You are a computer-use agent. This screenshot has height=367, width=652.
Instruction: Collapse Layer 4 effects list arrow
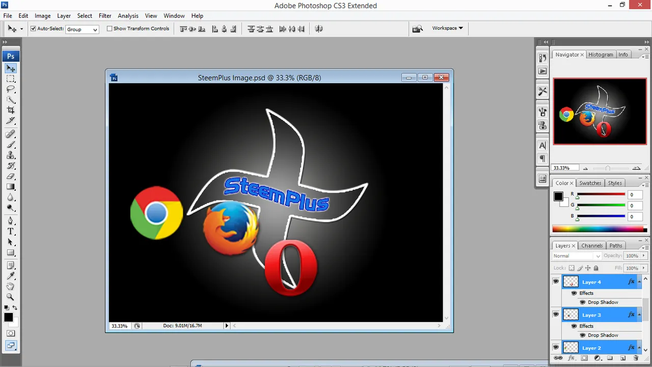[639, 282]
